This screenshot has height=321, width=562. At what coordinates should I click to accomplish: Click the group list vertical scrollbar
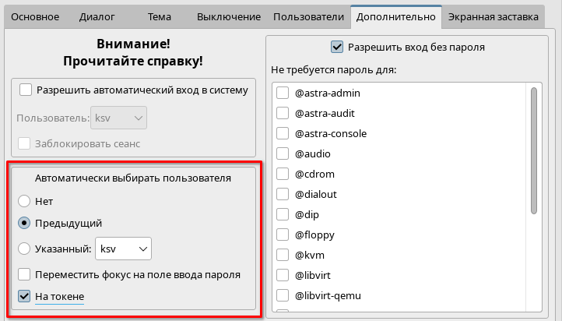click(x=534, y=150)
